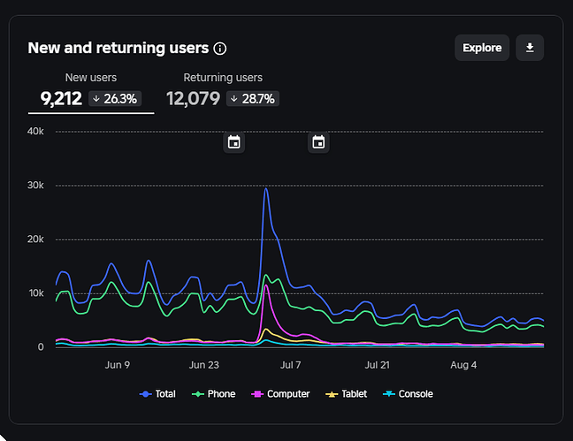
Task: Click the Jun 23 axis label
Action: click(204, 365)
